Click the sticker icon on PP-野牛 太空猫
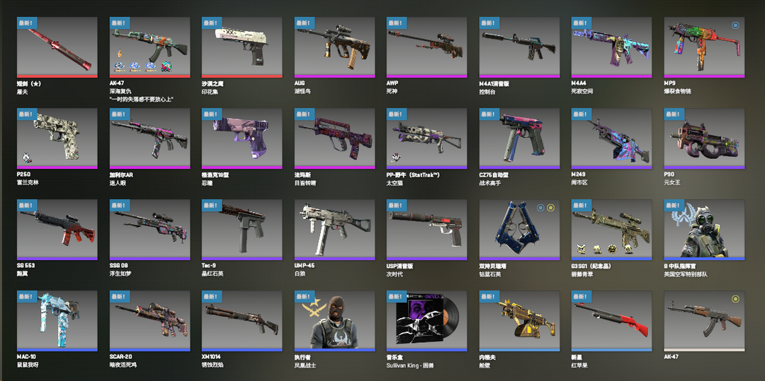The image size is (765, 381). click(x=396, y=158)
